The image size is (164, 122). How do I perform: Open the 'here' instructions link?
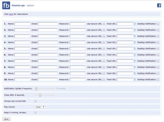coord(11,14)
